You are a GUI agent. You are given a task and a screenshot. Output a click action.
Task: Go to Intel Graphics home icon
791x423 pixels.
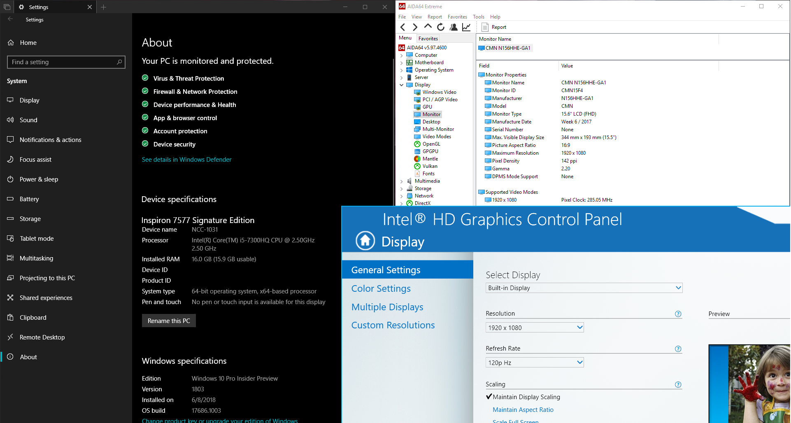click(x=365, y=241)
